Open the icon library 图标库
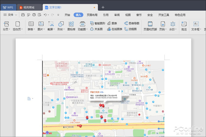Viewport: 206px width, 137px height. click(71, 26)
